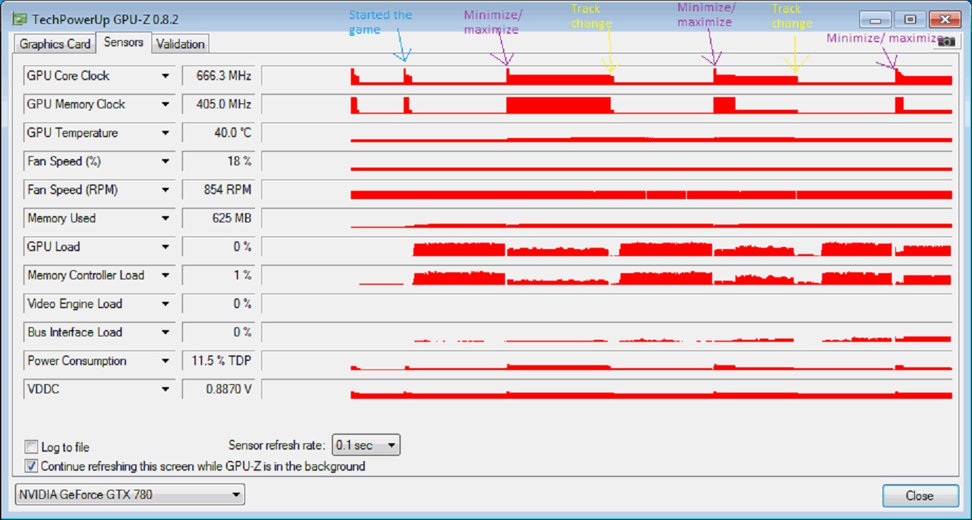Open the NVIDIA GeForce GTX 780 selector
Screen dimensions: 972x520
[130, 495]
